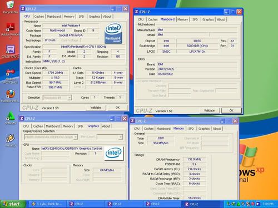Launch Mozilla Firefox from the desktop
This screenshot has width=278, height=208.
[x=10, y=96]
